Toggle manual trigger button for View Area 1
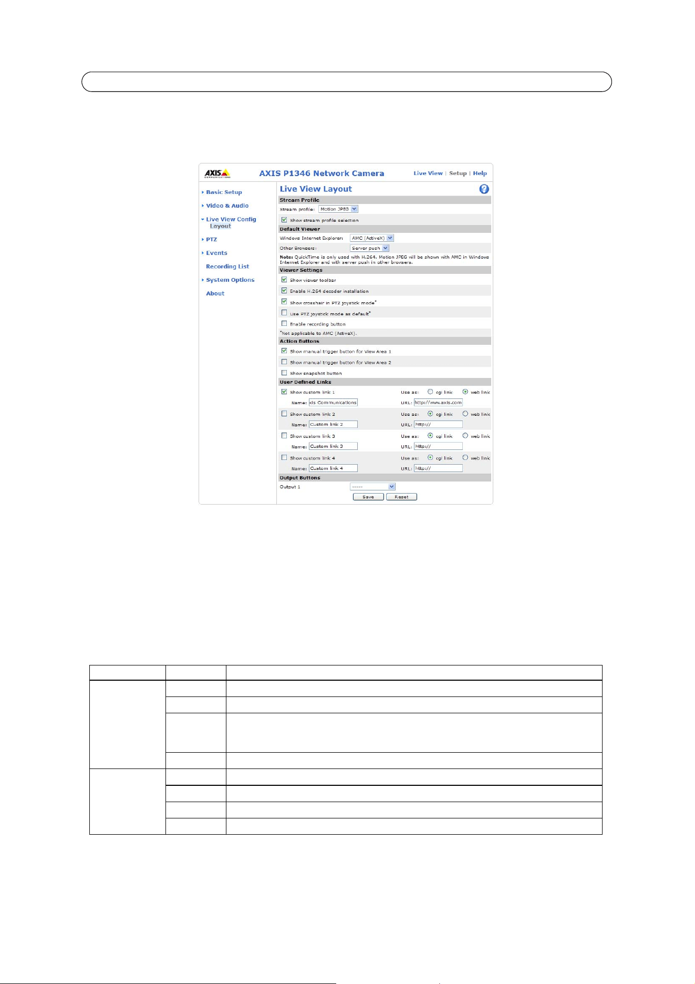This screenshot has width=695, height=984. point(284,351)
